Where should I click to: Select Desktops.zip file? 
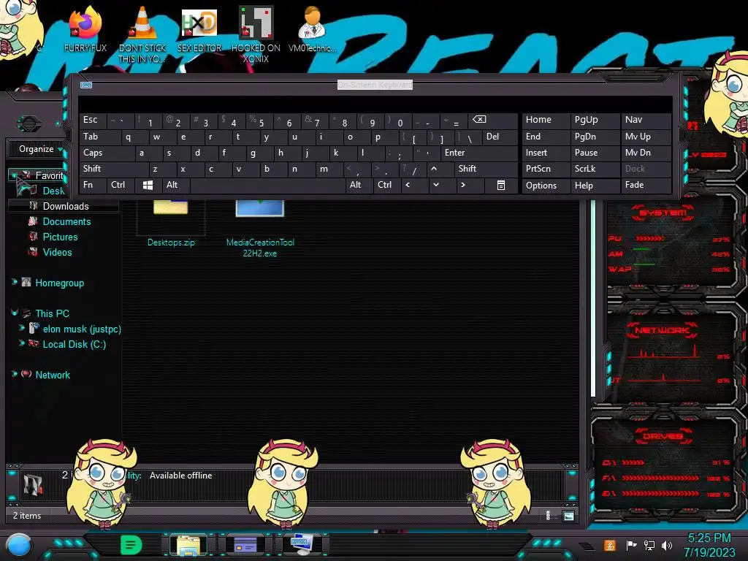click(171, 223)
